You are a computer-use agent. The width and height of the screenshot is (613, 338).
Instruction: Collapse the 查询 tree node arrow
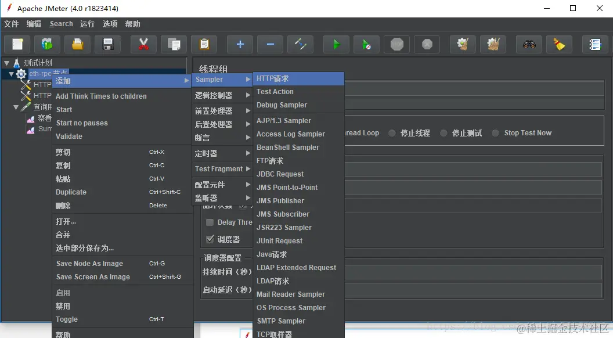[x=16, y=107]
